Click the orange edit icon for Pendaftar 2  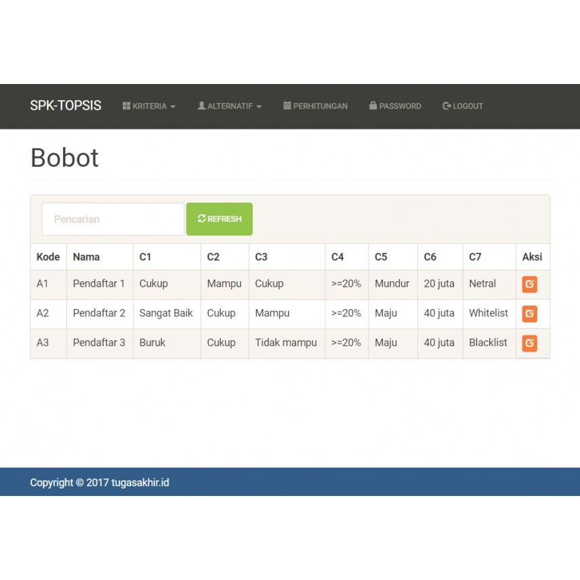pos(531,313)
